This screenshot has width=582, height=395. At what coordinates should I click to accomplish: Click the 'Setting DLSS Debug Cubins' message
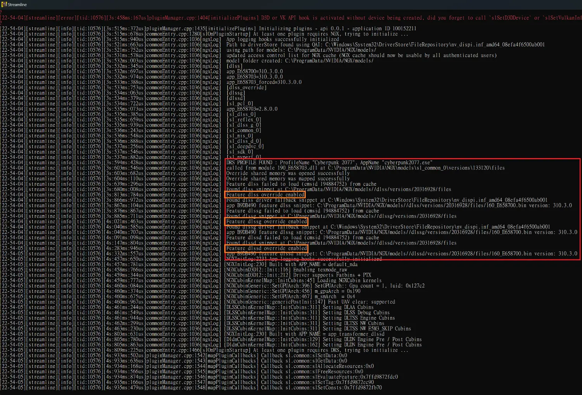(x=356, y=313)
